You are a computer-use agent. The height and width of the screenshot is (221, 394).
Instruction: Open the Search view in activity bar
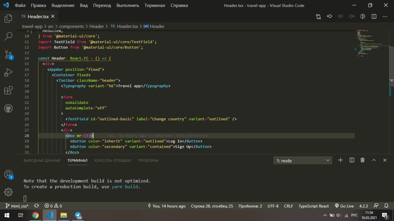(8, 36)
